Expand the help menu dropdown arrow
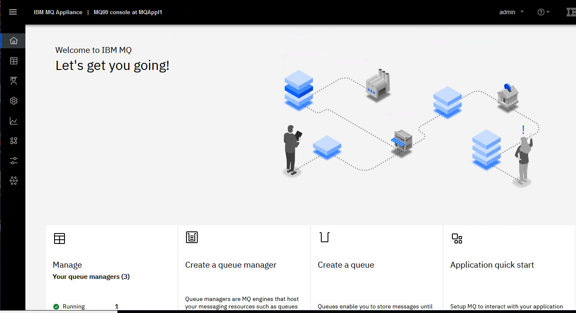This screenshot has height=313, width=576. pos(548,12)
